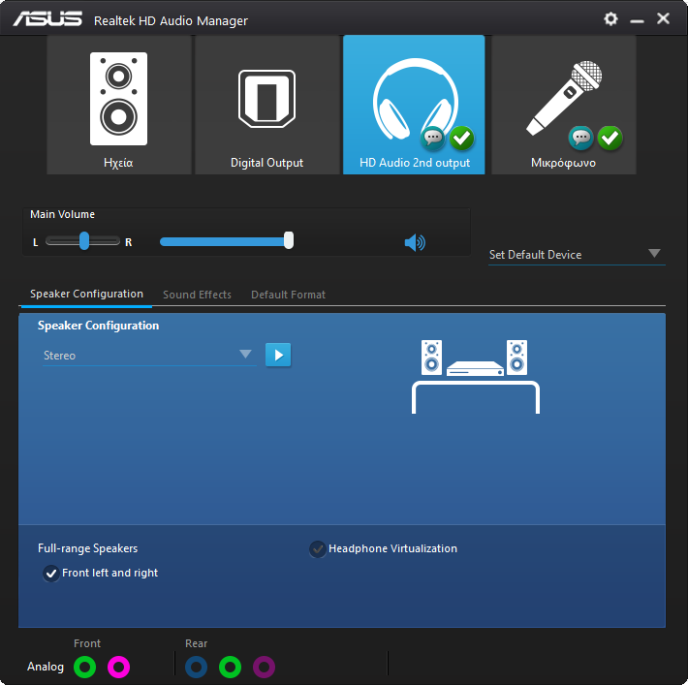688x685 pixels.
Task: Click the L/R balance slider handle
Action: pyautogui.click(x=84, y=241)
